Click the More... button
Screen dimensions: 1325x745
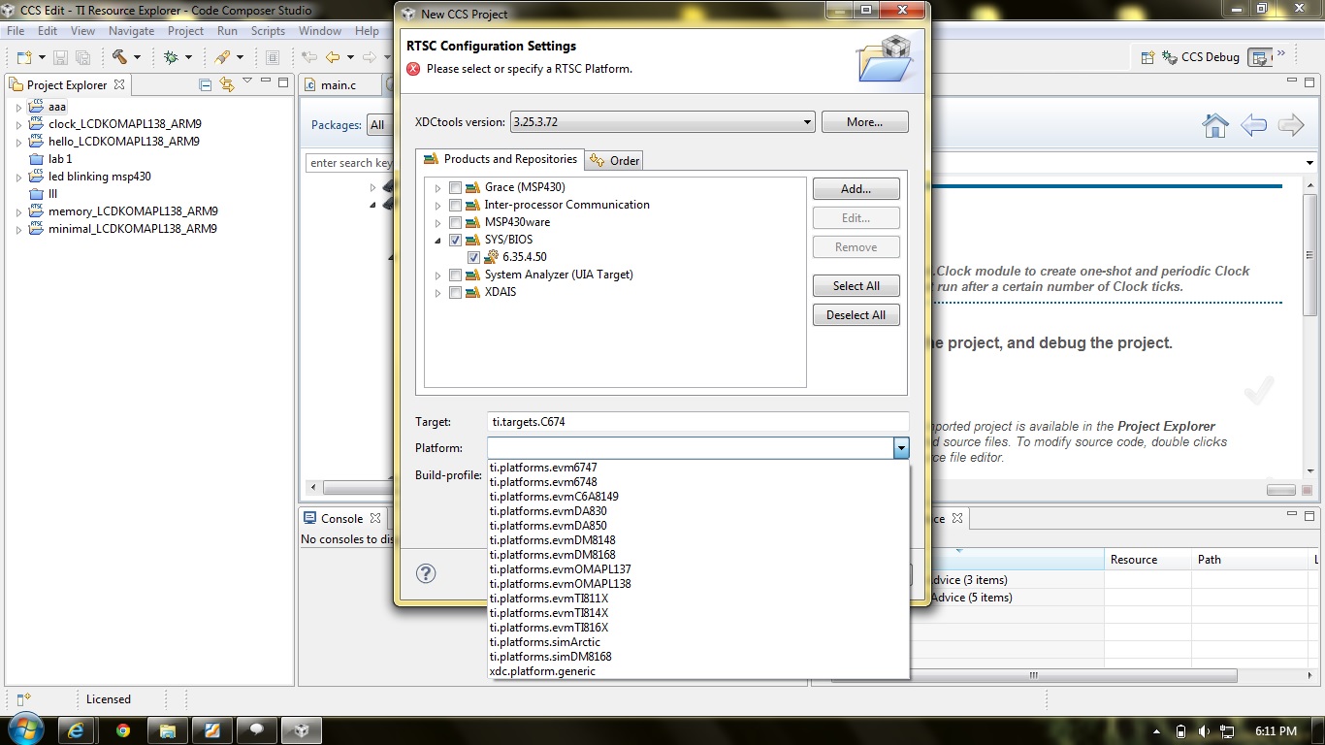(x=864, y=122)
